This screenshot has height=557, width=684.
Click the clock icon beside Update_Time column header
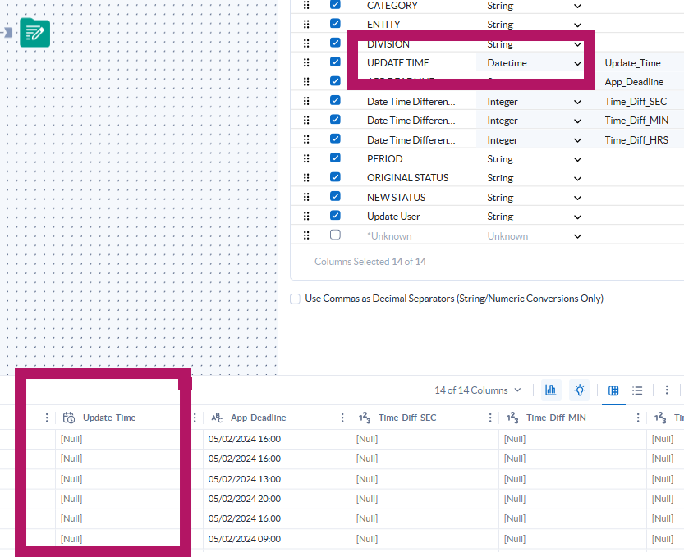pyautogui.click(x=70, y=418)
